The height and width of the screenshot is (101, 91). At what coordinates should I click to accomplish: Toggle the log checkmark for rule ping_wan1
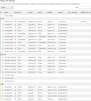(16, 99)
